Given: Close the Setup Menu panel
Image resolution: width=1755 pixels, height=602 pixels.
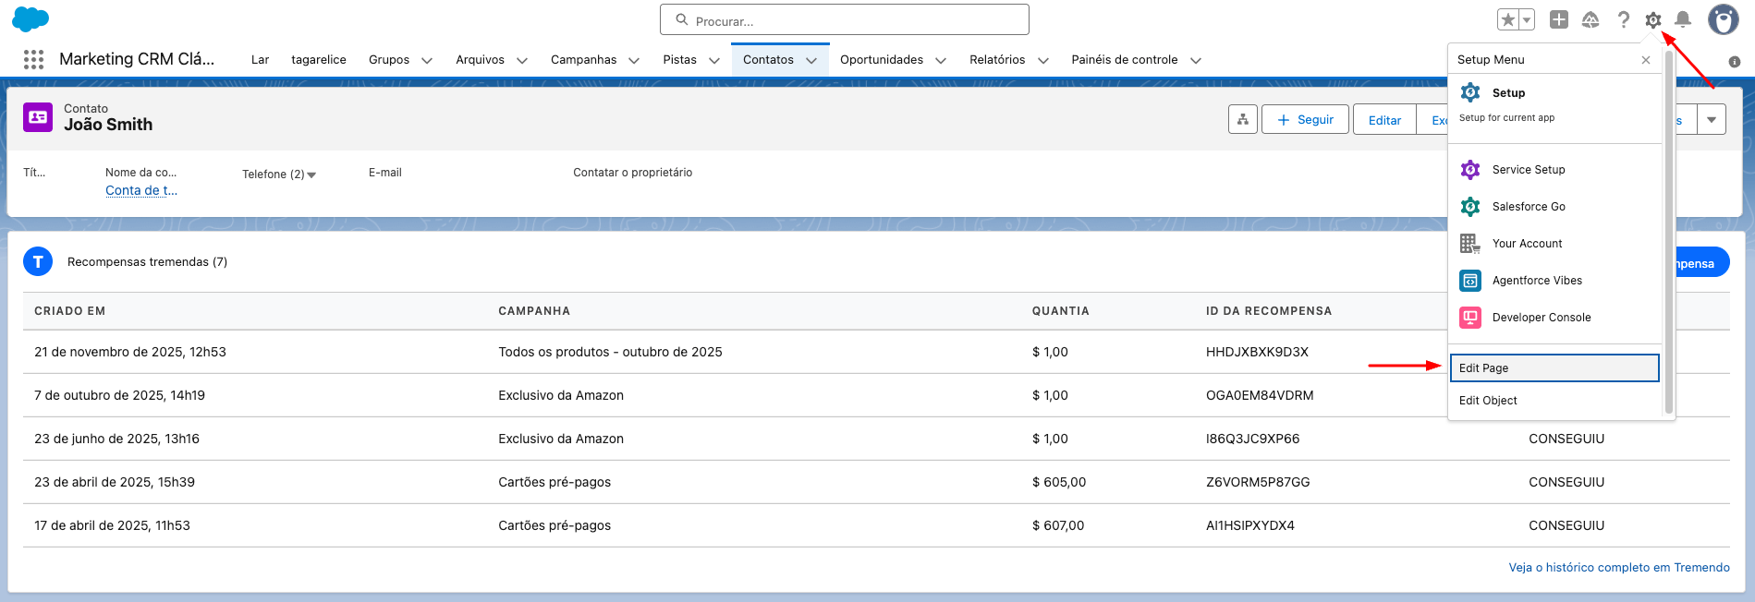Looking at the screenshot, I should coord(1645,60).
